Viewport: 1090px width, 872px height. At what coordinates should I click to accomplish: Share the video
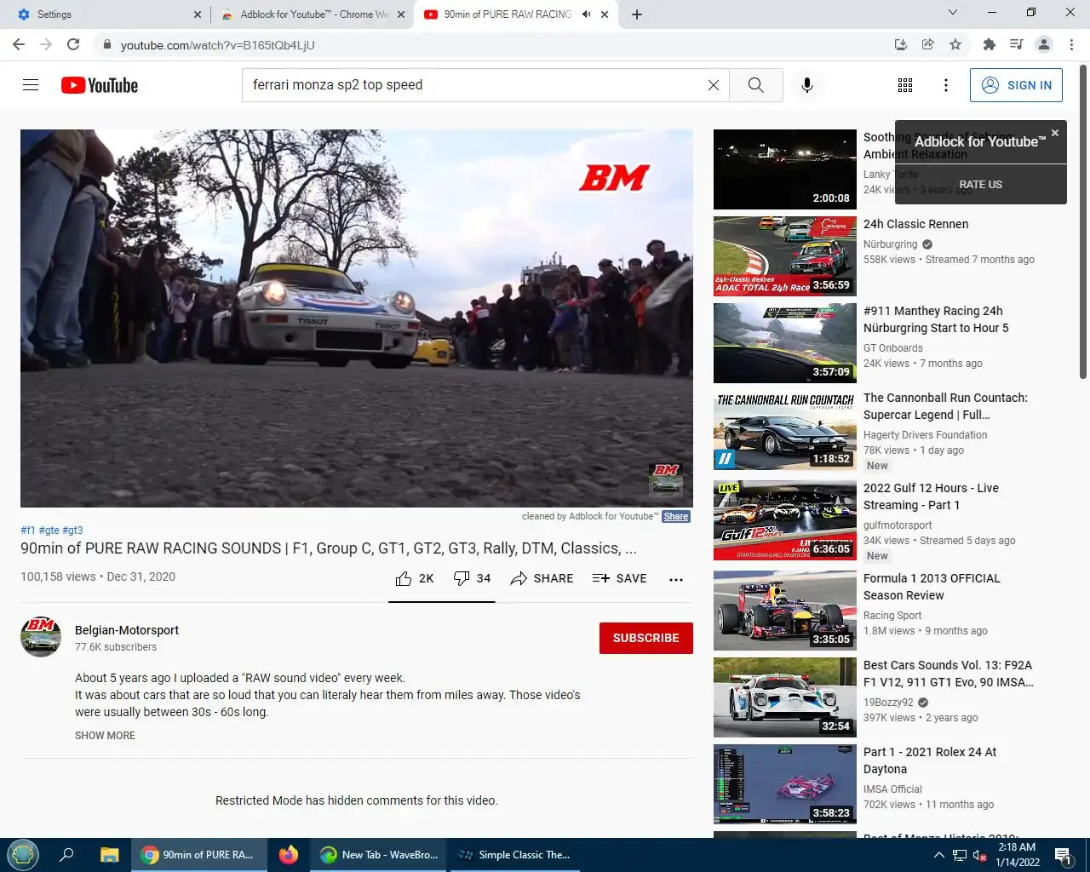coord(542,579)
